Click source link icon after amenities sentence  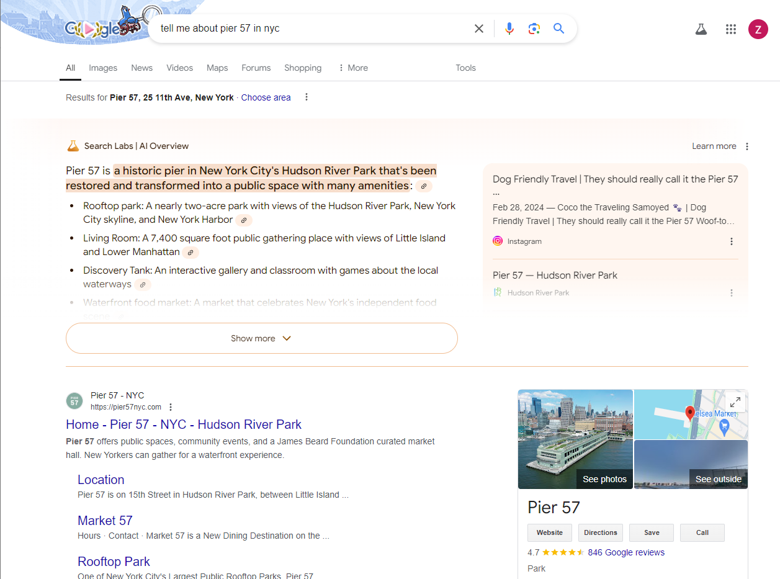coord(424,186)
